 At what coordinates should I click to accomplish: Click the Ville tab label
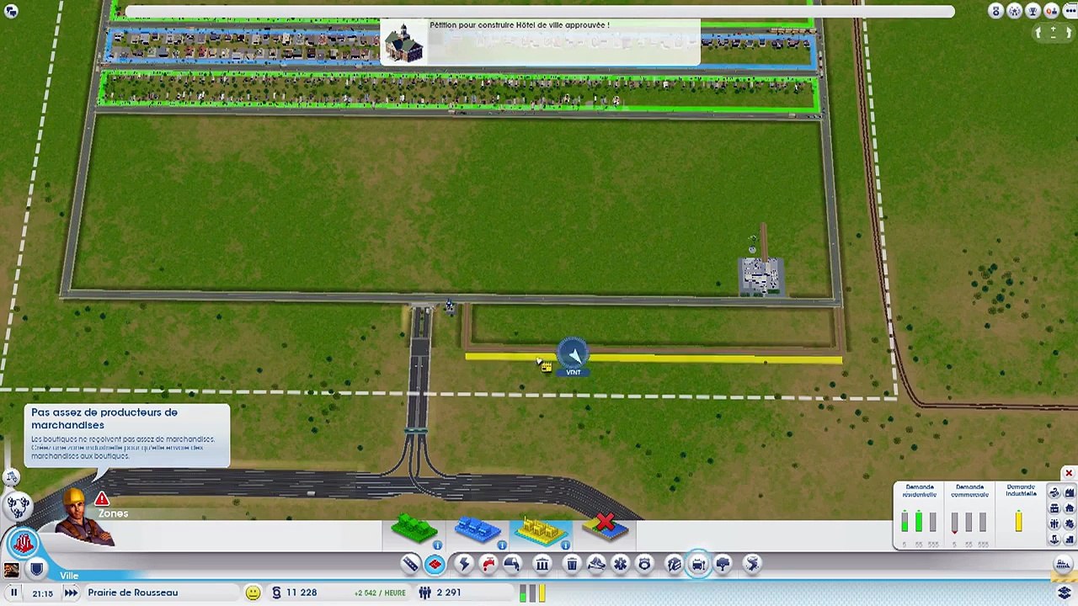click(x=69, y=576)
